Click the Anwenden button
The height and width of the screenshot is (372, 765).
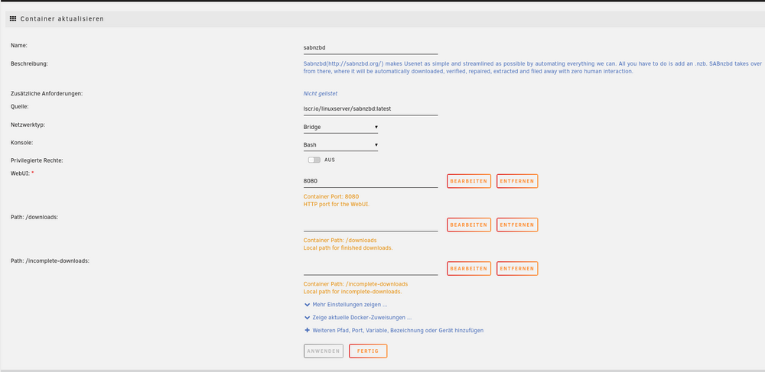[x=324, y=351]
